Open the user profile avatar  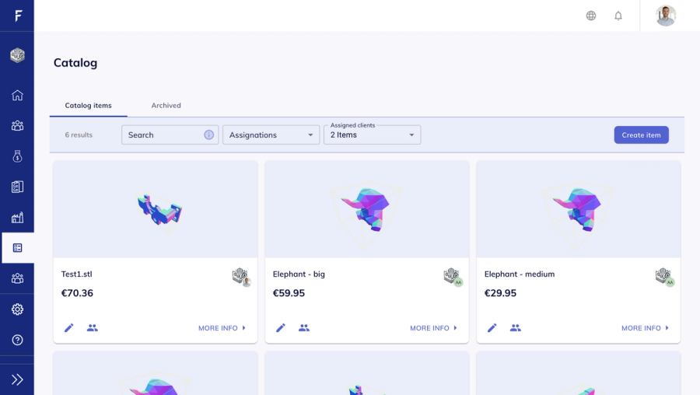[666, 16]
